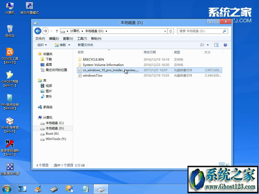Open the 查看 menu
The width and height of the screenshot is (259, 194).
(68, 38)
